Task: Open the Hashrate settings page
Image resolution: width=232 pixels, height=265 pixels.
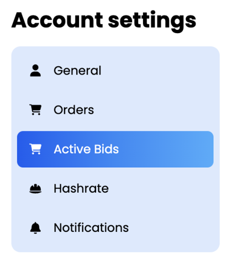Action: pyautogui.click(x=115, y=189)
